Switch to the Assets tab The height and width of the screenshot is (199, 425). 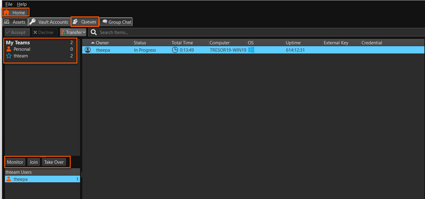click(x=15, y=22)
